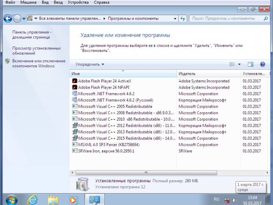273x205 pixels.
Task: Click the volume speaker tray icon
Action: click(x=235, y=201)
